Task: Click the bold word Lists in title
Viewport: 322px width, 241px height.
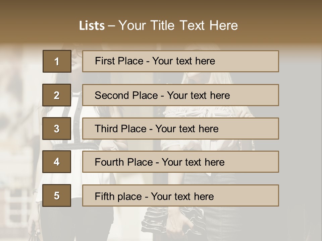Action: tap(92, 26)
